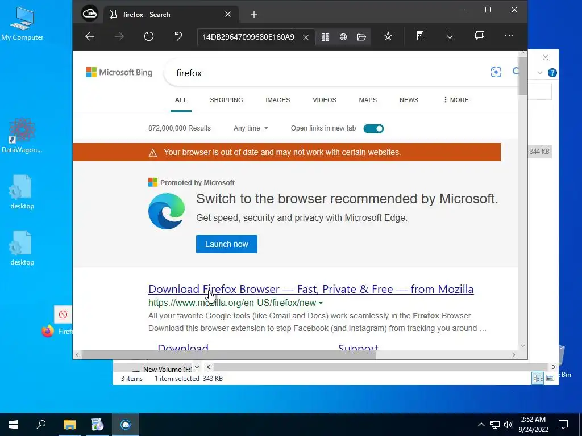Click the mozilla.org/en-US/firefox/new URL
This screenshot has height=436, width=582.
232,303
